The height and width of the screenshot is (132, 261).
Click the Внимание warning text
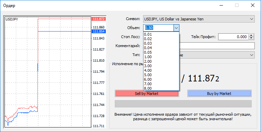click(183, 117)
